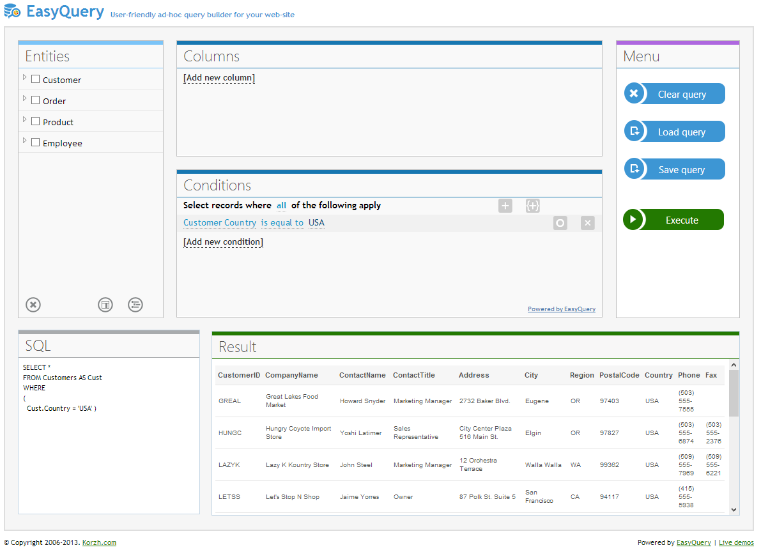Open the 'all' condition linking dropdown
The image size is (761, 552).
(x=281, y=206)
